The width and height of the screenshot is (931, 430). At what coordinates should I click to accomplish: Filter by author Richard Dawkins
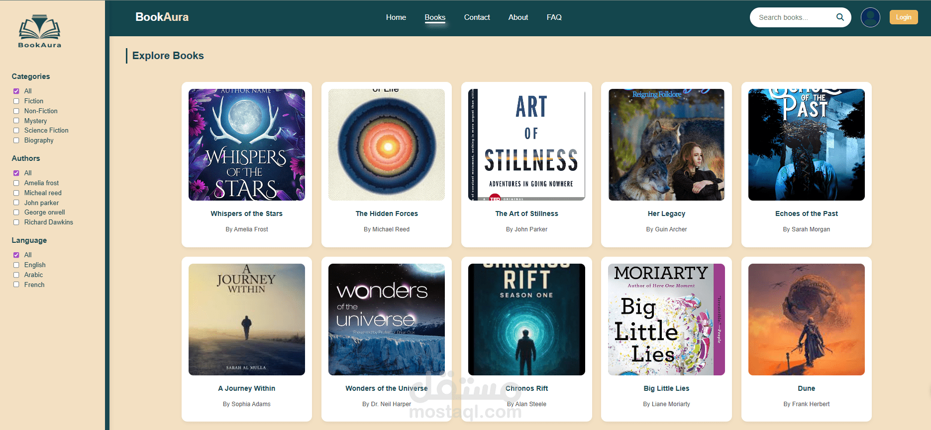point(16,222)
